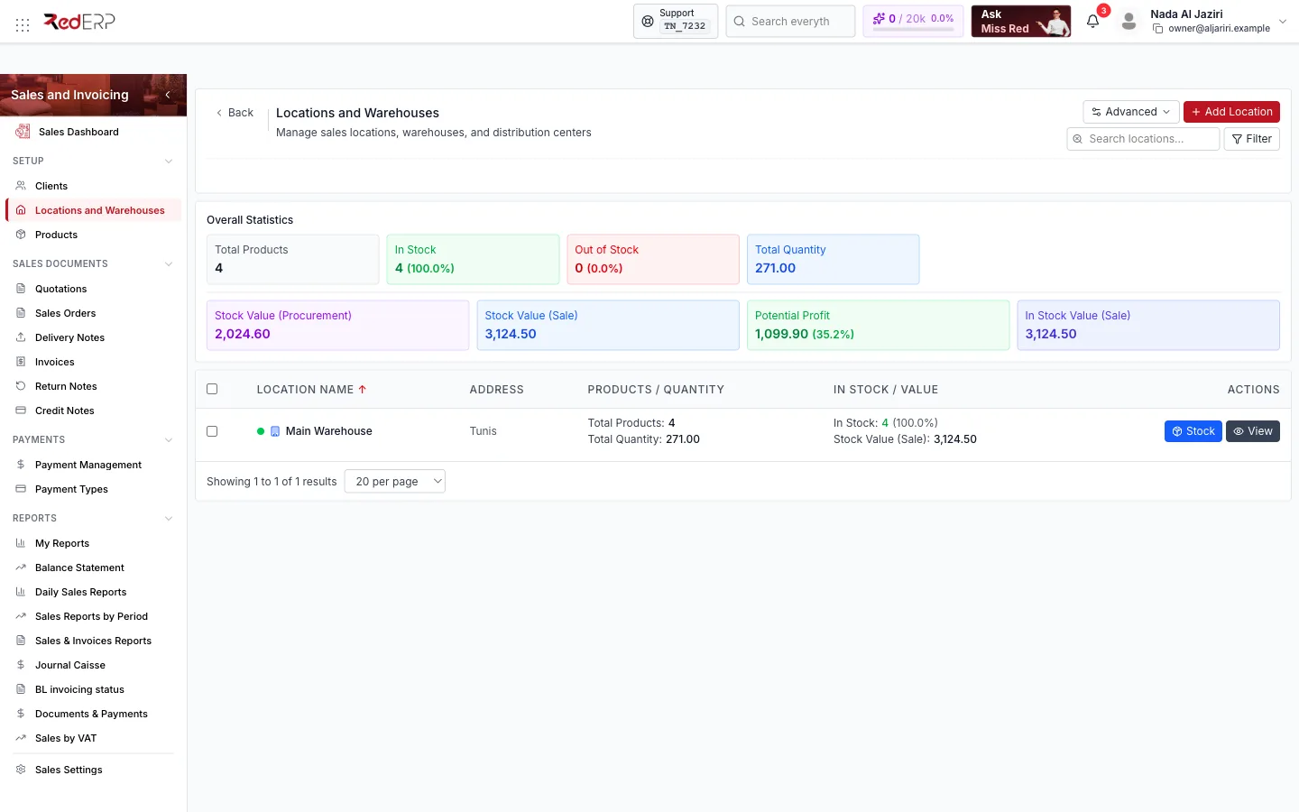Collapse the Sales and Invoicing sidebar arrow
Image resolution: width=1299 pixels, height=812 pixels.
(168, 95)
